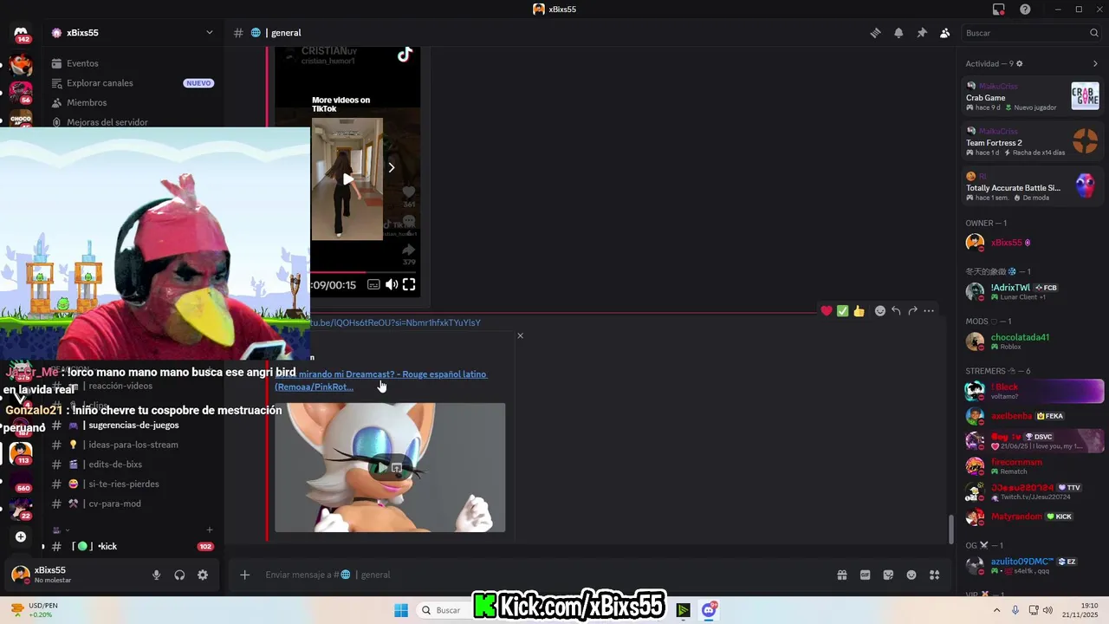Go to next TikTok video arrow
Viewport: 1109px width, 624px height.
coord(391,167)
